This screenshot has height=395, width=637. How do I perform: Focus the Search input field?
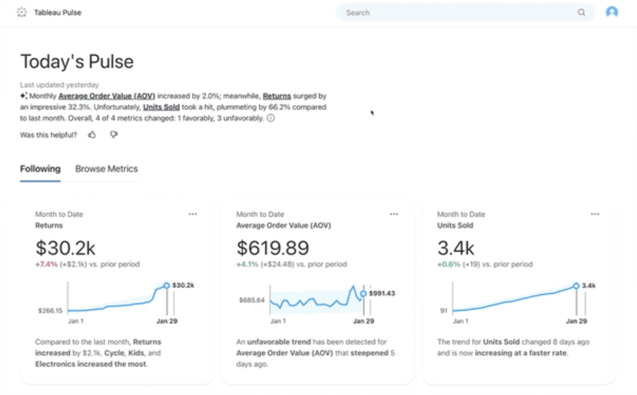(x=465, y=13)
